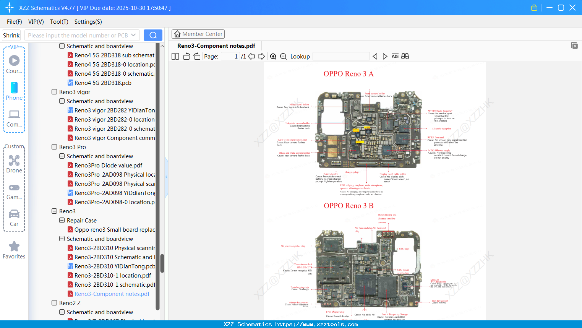Open Reno3-2BD310 YiDianTong.pcb
582x328 pixels.
coord(111,266)
